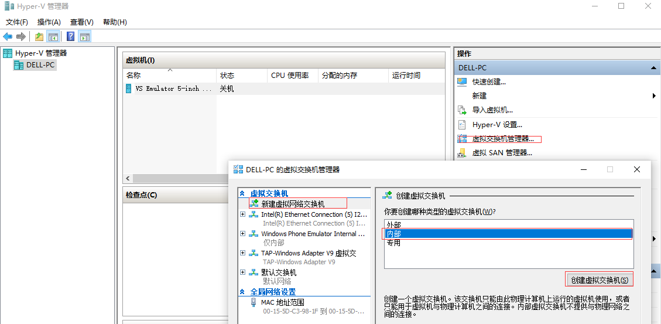
Task: Click the 虚拟交换机管理器 icon in the Actions pane
Action: pyautogui.click(x=462, y=139)
